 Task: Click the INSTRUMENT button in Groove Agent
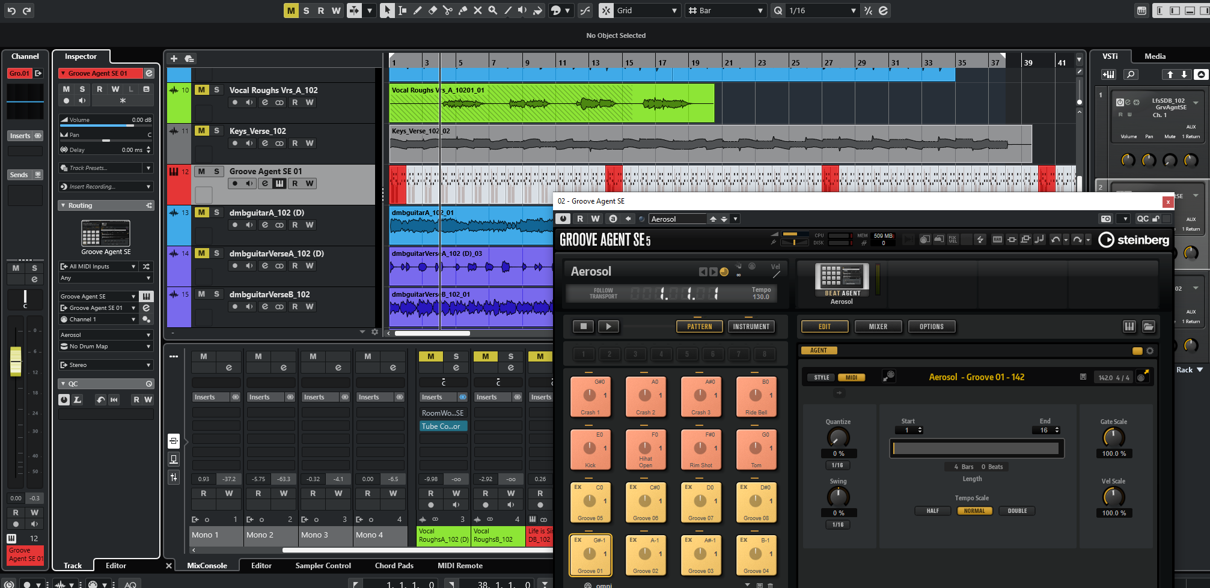click(x=751, y=327)
